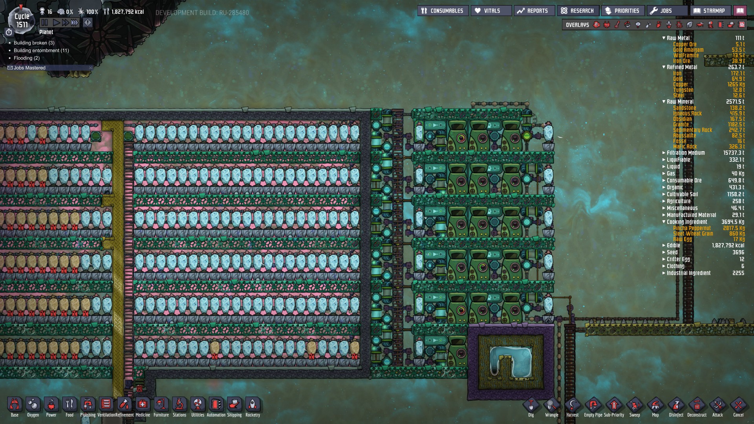Pause the game
This screenshot has height=424, width=754.
44,23
